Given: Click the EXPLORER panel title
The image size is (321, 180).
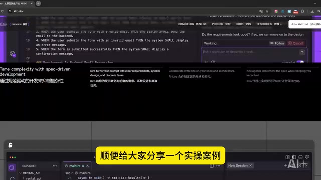Looking at the screenshot, I should (x=29, y=166).
